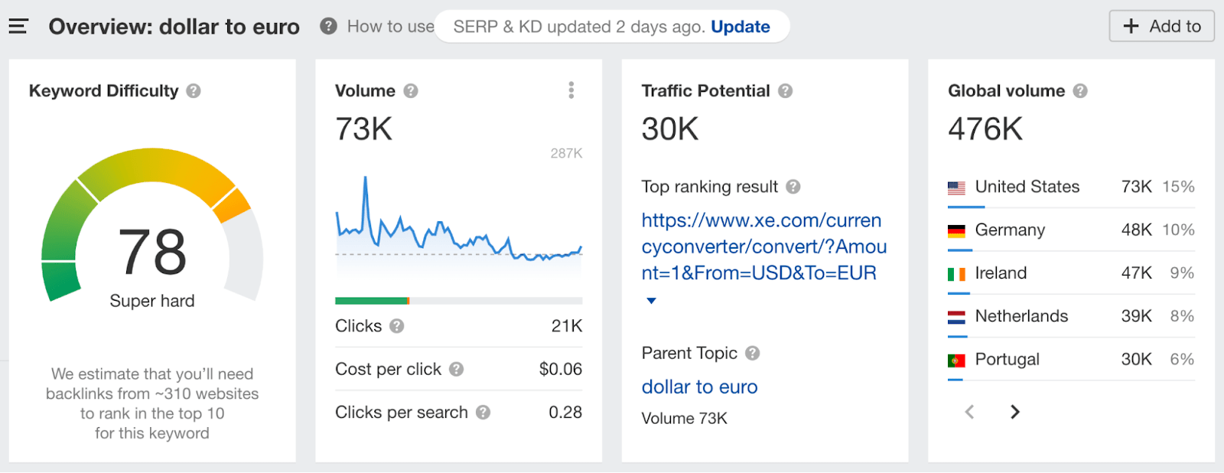Click the Keyword Difficulty help icon

(x=193, y=90)
